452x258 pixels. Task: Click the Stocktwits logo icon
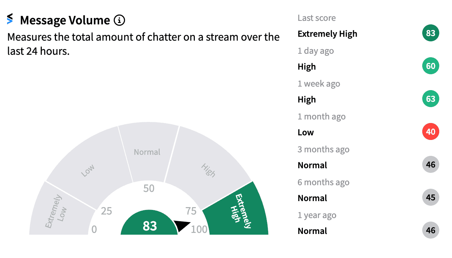pos(10,19)
